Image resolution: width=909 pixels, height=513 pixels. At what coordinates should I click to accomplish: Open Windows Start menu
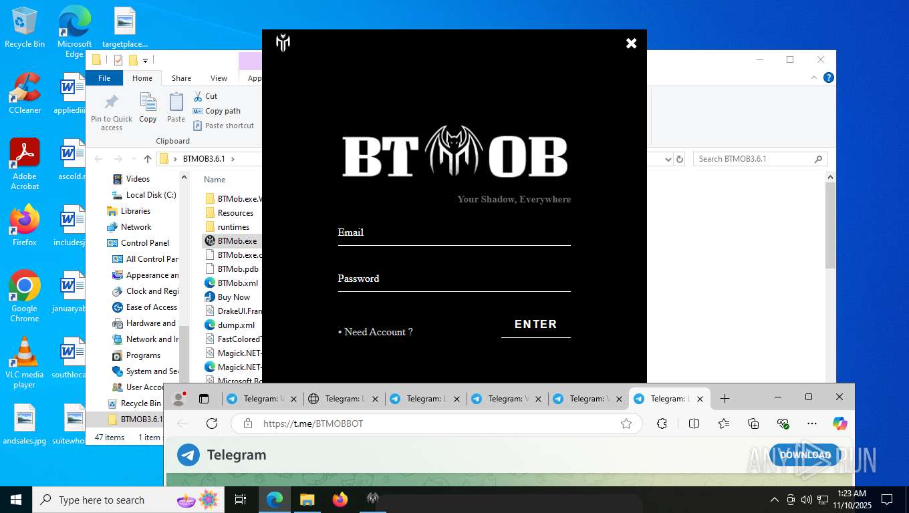pyautogui.click(x=16, y=499)
